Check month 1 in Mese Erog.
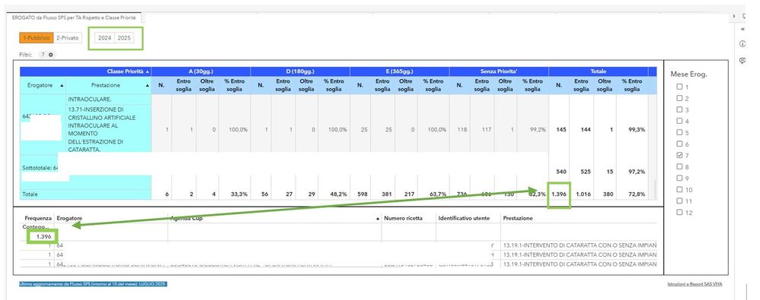This screenshot has width=760, height=300. tap(679, 87)
